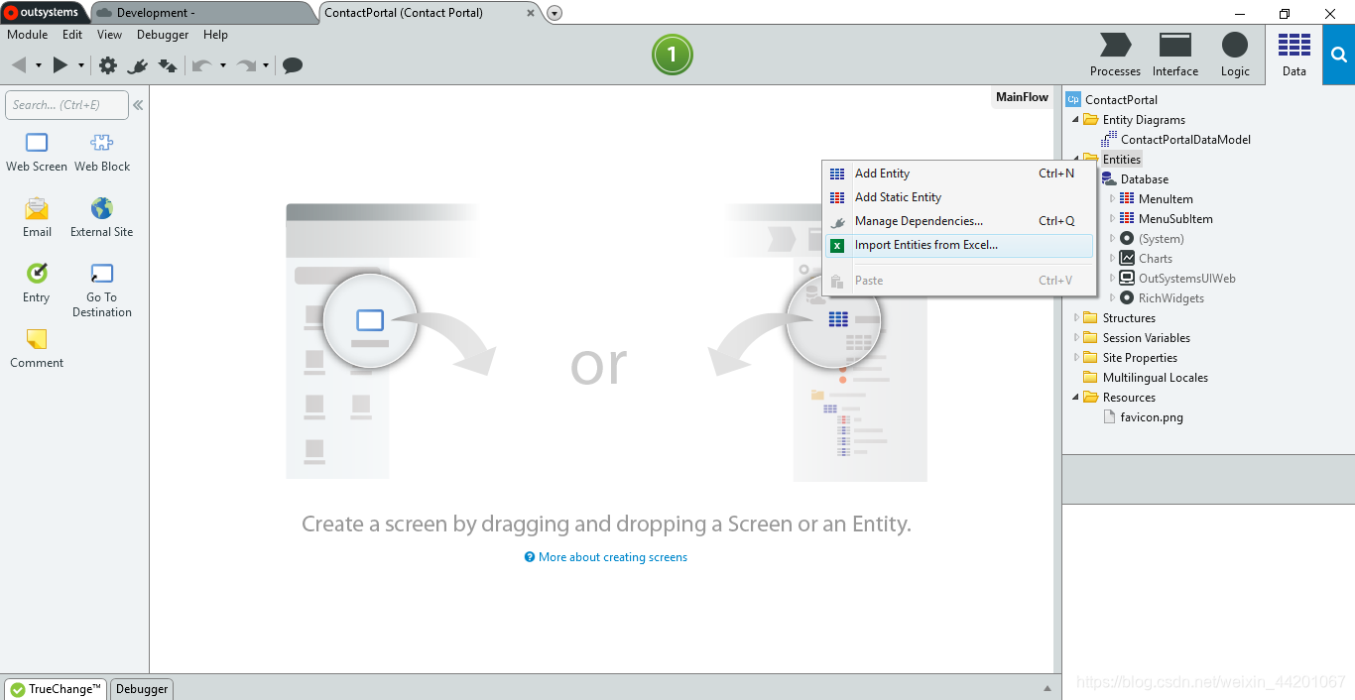Image resolution: width=1355 pixels, height=700 pixels.
Task: Click the outsystems logo tab
Action: pyautogui.click(x=43, y=13)
